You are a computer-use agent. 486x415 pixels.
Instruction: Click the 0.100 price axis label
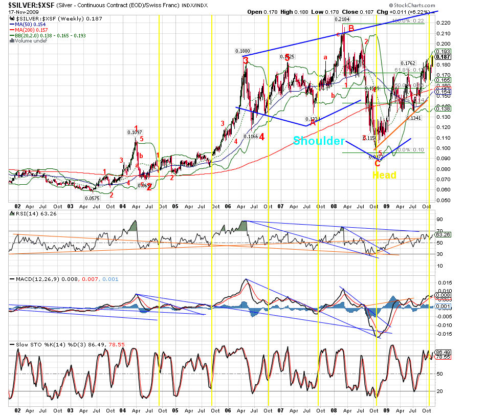click(443, 148)
